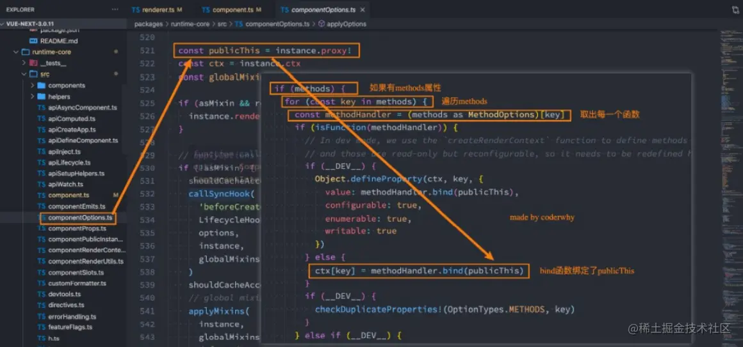This screenshot has width=743, height=347.
Task: Click TS icon of apiWatch.ts
Action: (41, 185)
